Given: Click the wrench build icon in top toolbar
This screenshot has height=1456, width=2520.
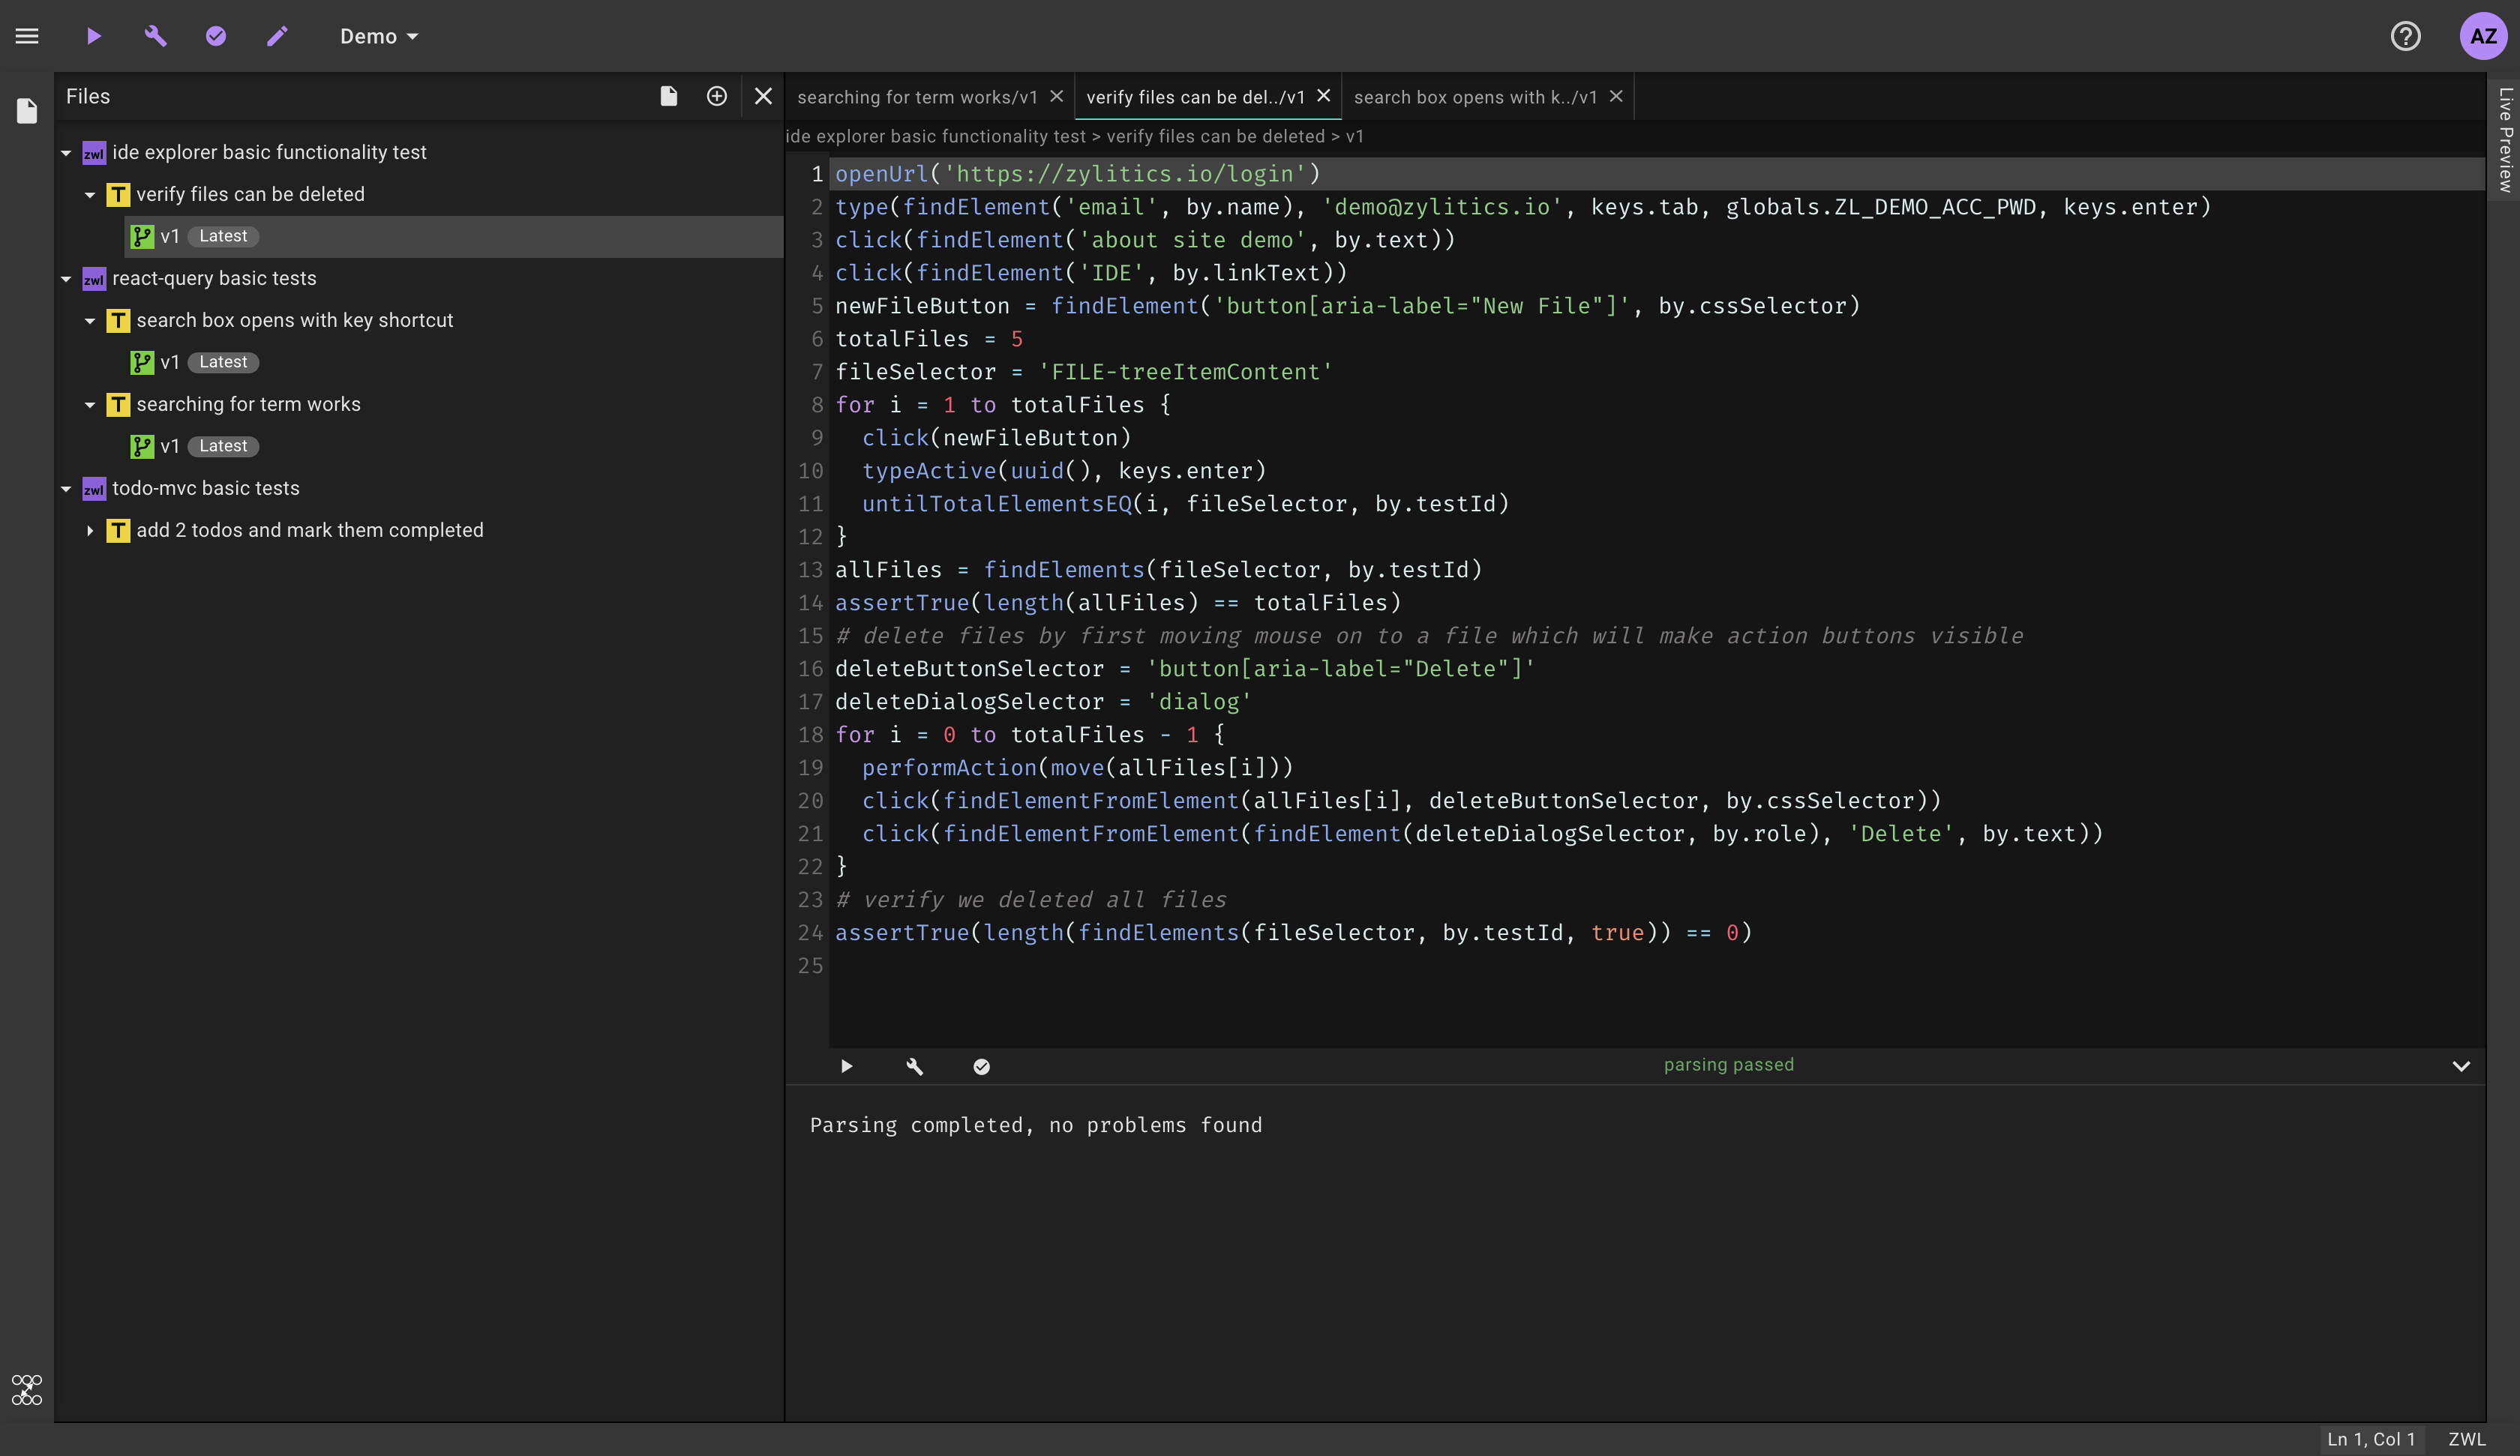Looking at the screenshot, I should pyautogui.click(x=155, y=36).
